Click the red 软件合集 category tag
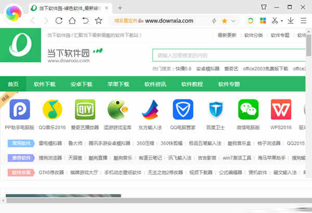Image resolution: width=312 pixels, height=213 pixels. click(x=21, y=172)
